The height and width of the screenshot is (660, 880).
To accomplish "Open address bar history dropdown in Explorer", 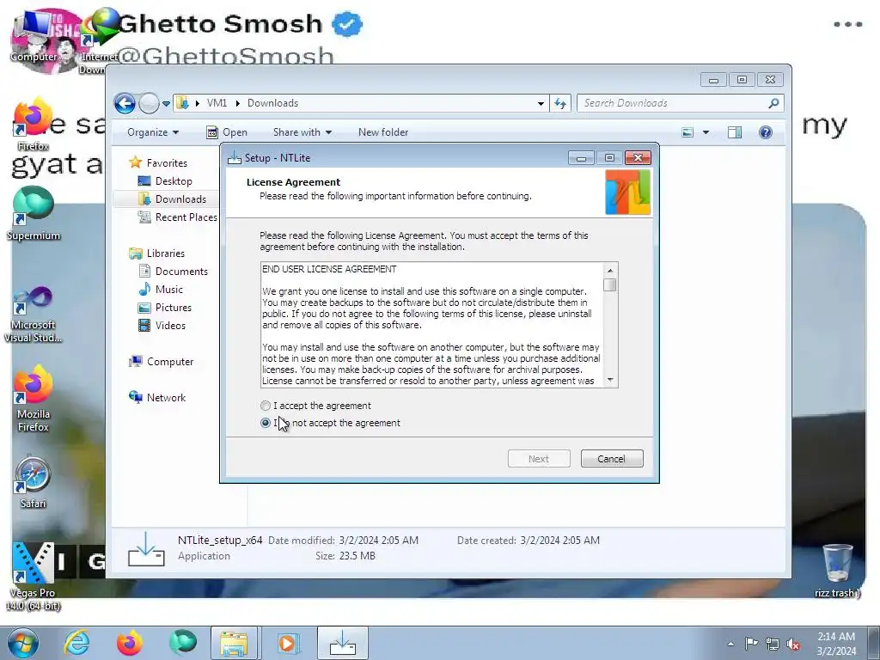I will coord(541,103).
